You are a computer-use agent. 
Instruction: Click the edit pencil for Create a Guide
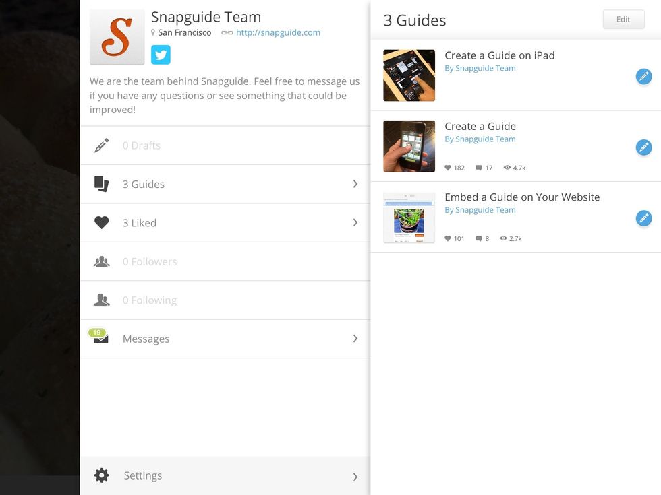[643, 147]
